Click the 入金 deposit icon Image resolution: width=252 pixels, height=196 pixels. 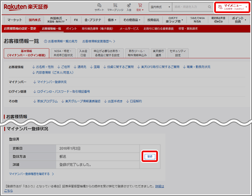pyautogui.click(x=129, y=7)
